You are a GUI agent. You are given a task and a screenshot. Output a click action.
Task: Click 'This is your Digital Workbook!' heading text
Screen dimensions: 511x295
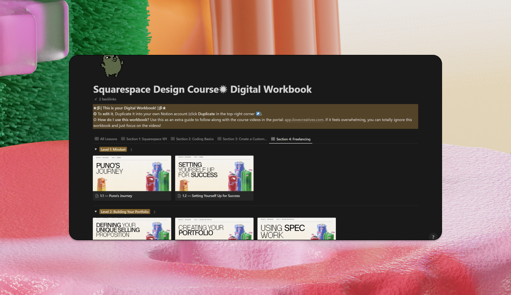(130, 108)
